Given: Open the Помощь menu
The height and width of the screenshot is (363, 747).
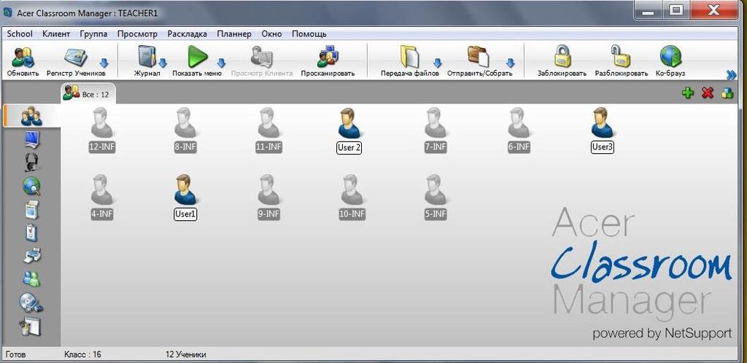Looking at the screenshot, I should click(x=309, y=34).
